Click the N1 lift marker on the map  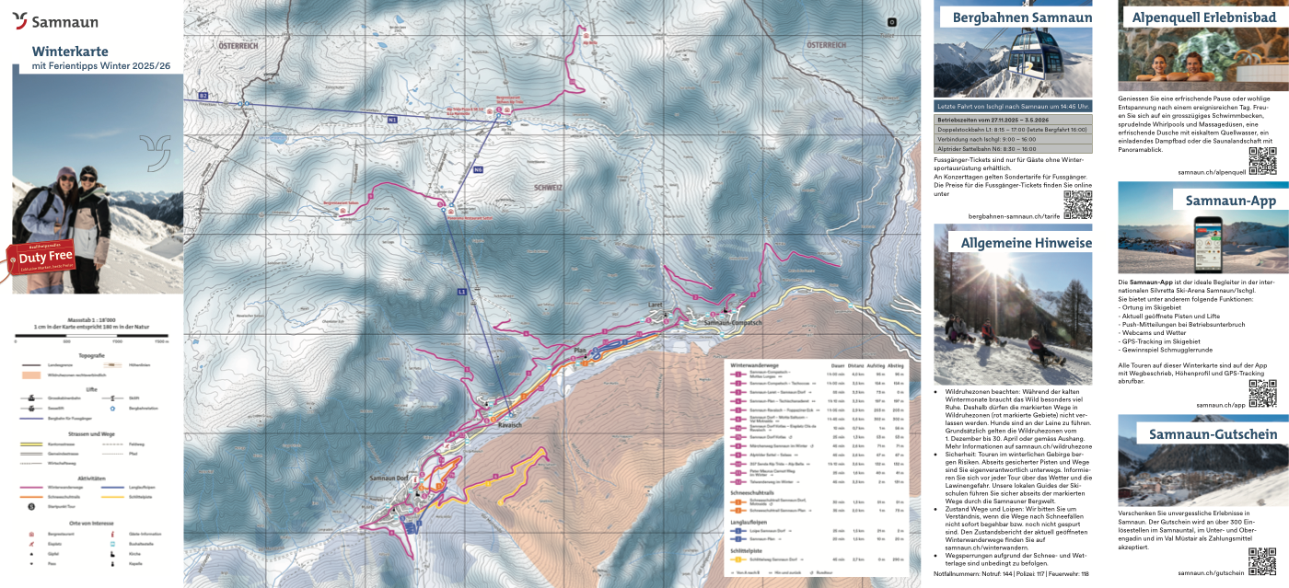(x=392, y=120)
